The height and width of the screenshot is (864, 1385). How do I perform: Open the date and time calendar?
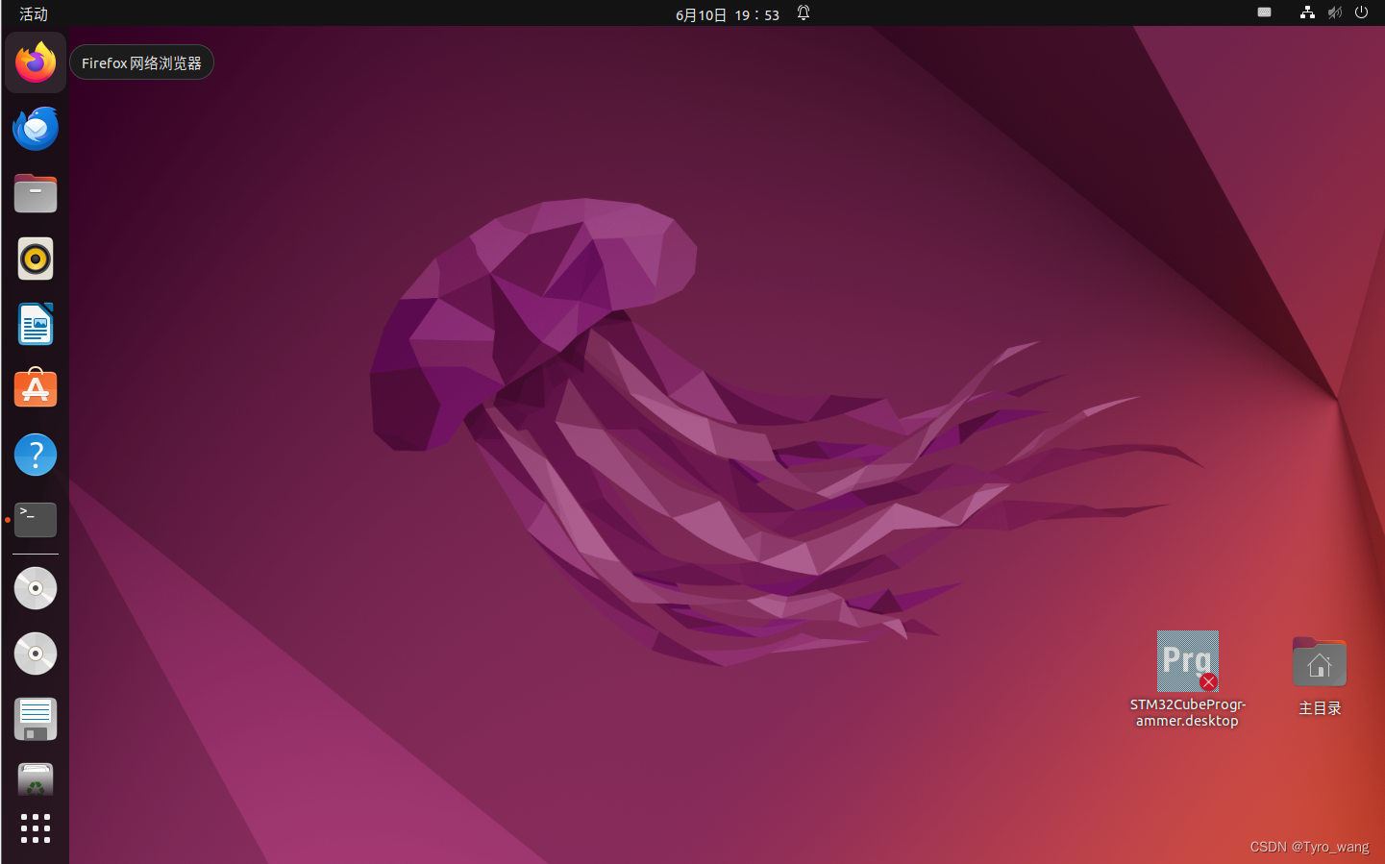727,13
